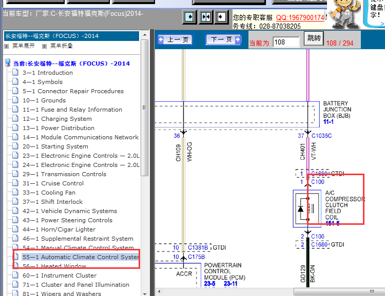Click diagram horizontal scroll left arrow
Image resolution: width=385 pixels, height=296 pixels.
(159, 291)
